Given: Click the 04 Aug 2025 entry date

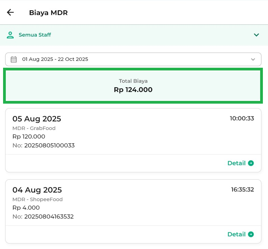Looking at the screenshot, I should (37, 190).
